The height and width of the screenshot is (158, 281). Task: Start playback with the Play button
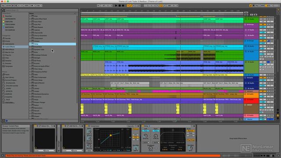click(116, 6)
